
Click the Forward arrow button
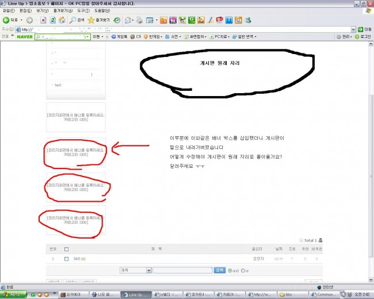tap(29, 20)
